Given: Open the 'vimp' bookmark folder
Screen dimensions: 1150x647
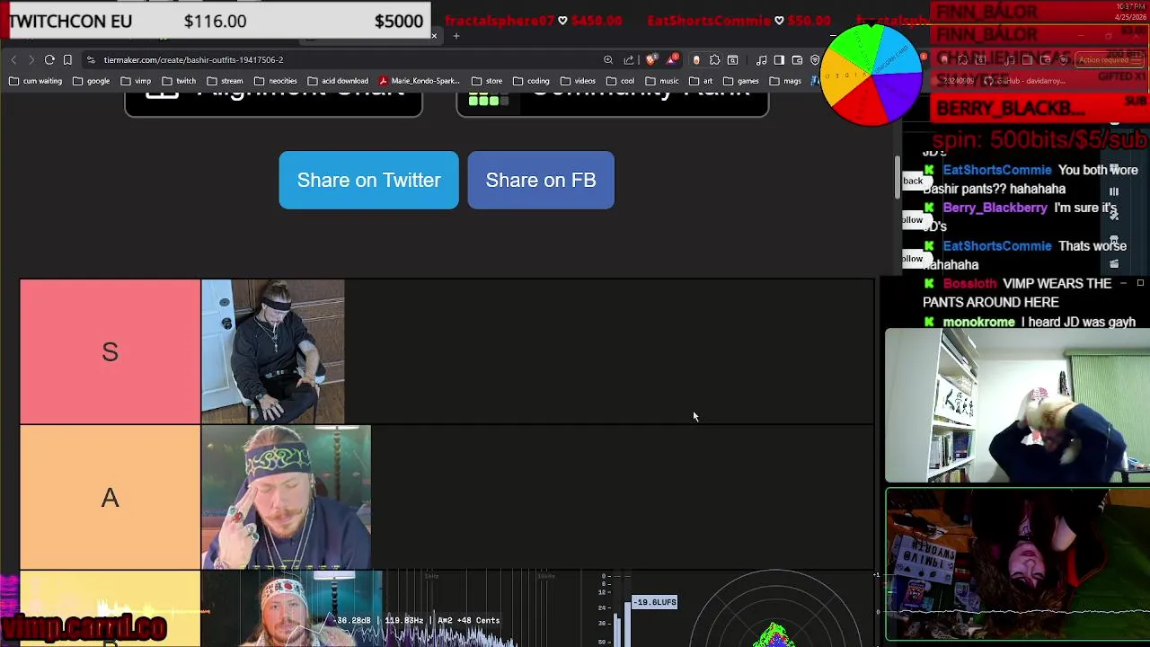Looking at the screenshot, I should pyautogui.click(x=135, y=81).
